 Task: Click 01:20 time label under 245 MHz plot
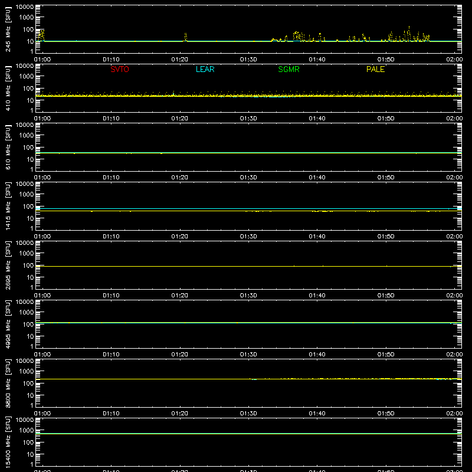pos(180,60)
